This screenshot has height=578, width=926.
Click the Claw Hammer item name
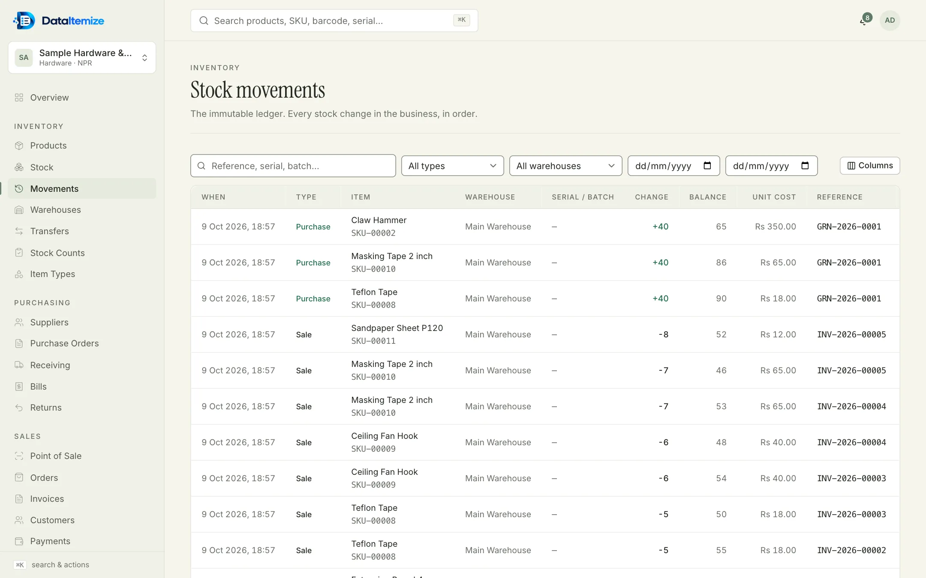[x=379, y=220]
